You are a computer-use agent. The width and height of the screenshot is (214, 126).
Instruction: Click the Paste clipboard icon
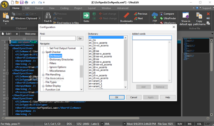(x=6, y=16)
